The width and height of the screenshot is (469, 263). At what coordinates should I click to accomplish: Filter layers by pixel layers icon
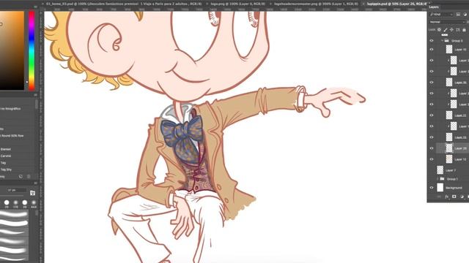[x=458, y=15]
